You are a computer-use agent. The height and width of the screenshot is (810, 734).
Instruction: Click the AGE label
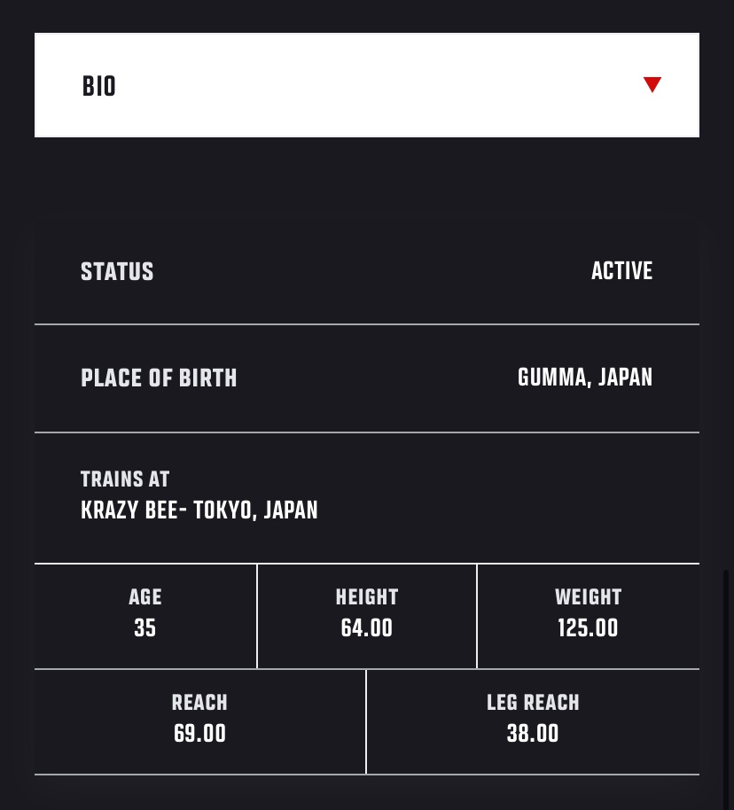coord(145,597)
